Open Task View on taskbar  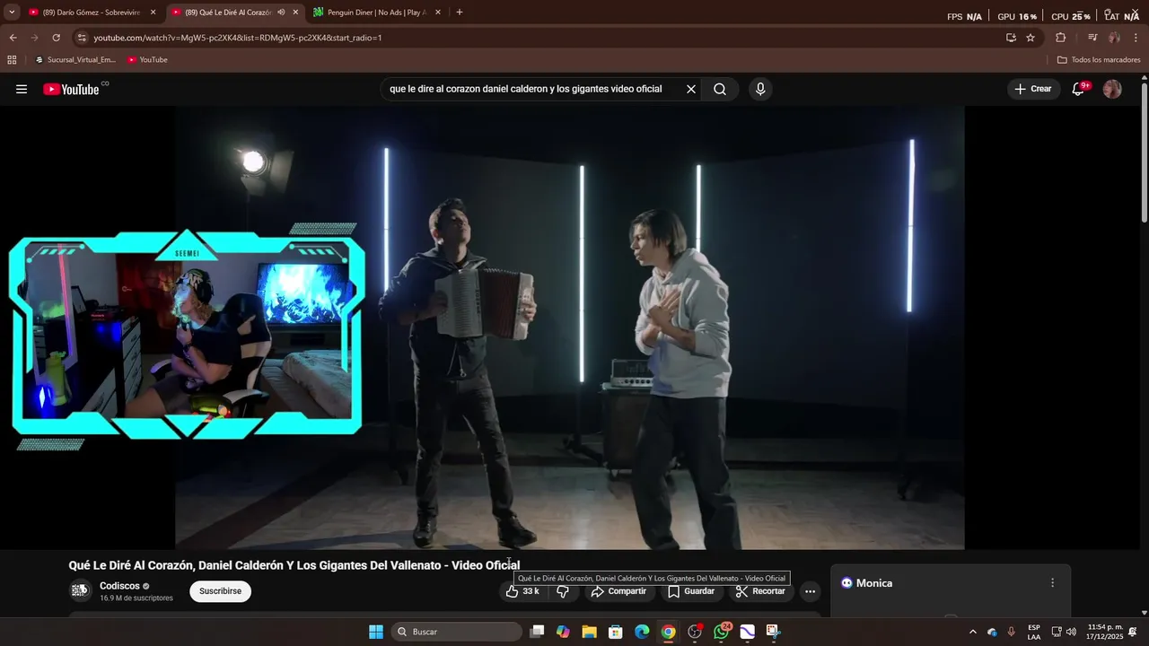537,632
